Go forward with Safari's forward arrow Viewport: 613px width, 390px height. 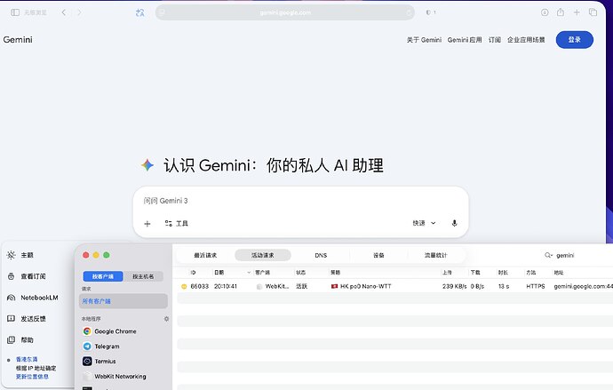point(79,12)
